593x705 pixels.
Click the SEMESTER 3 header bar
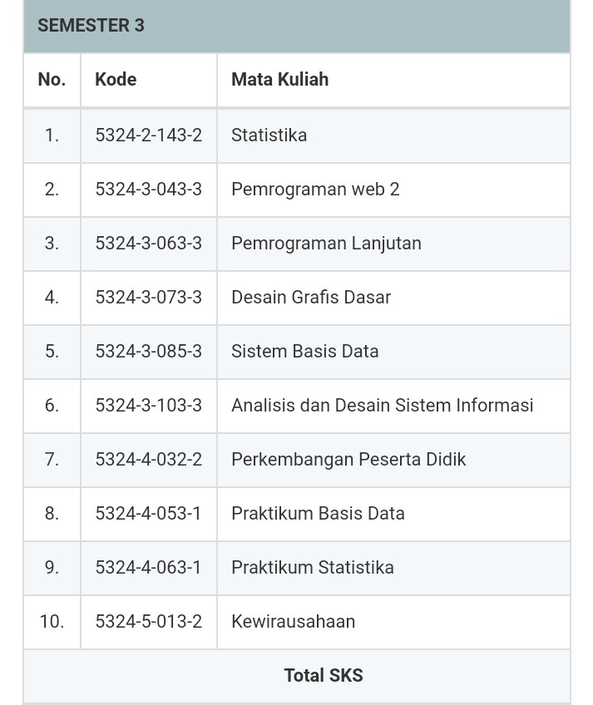click(296, 26)
